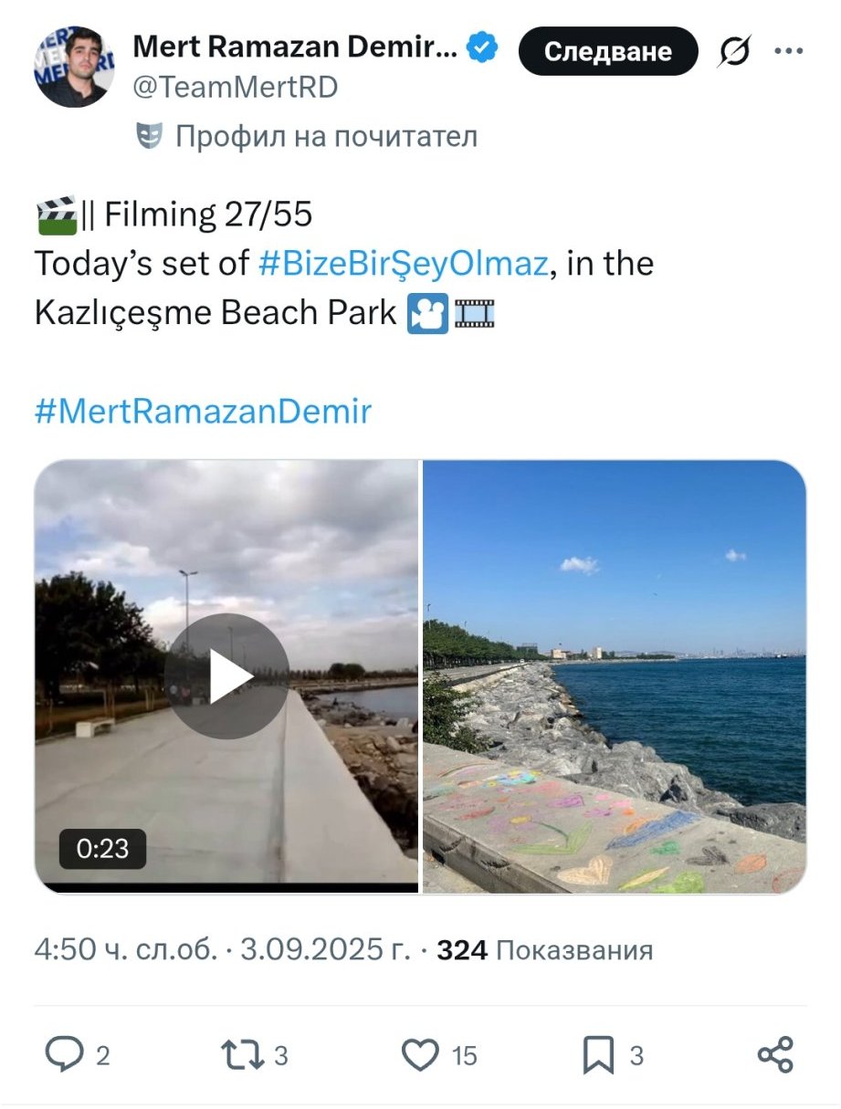841x1109 pixels.
Task: Open the #MertRamazanDemir hashtag link
Action: coord(203,412)
